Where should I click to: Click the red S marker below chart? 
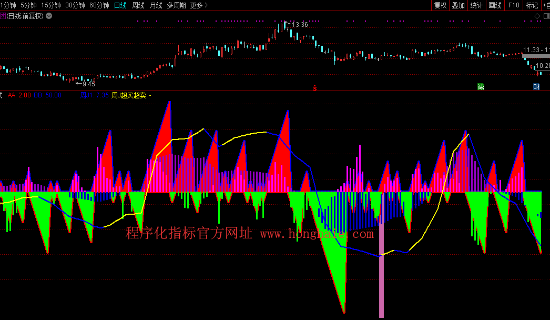tap(315, 87)
